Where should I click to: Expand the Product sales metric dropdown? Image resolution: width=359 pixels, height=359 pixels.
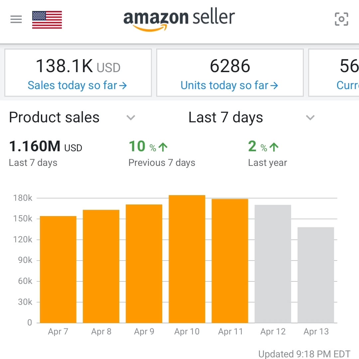pyautogui.click(x=131, y=117)
